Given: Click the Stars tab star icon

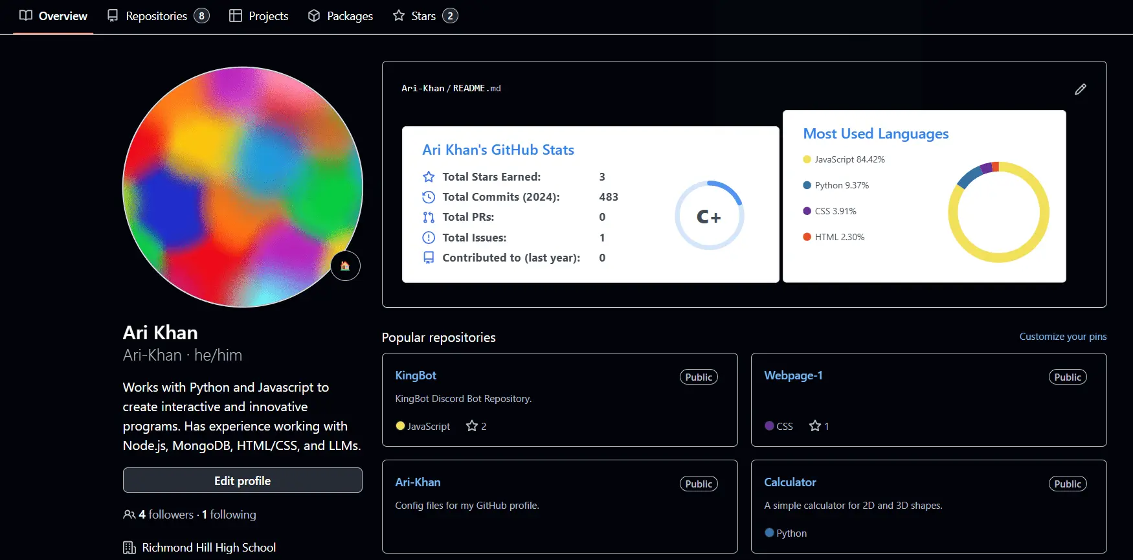Looking at the screenshot, I should pos(399,16).
